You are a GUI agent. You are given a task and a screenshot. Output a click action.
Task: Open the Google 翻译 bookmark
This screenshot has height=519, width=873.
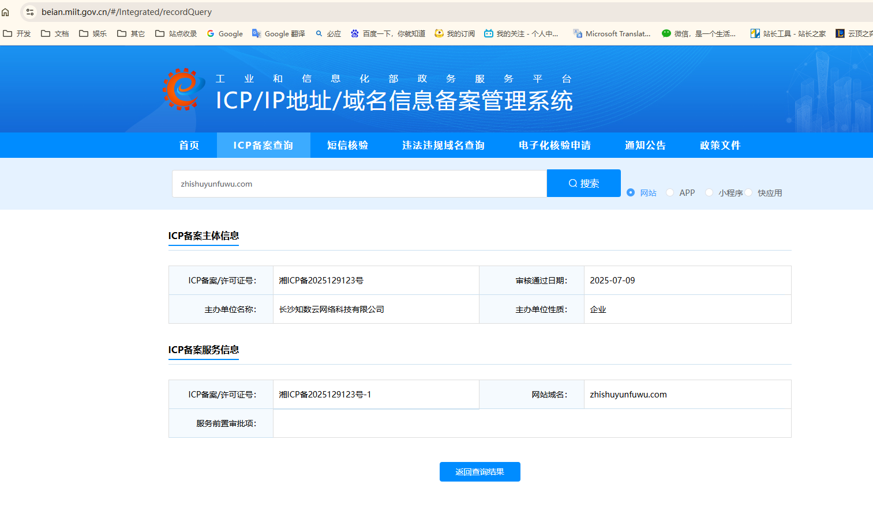(279, 34)
